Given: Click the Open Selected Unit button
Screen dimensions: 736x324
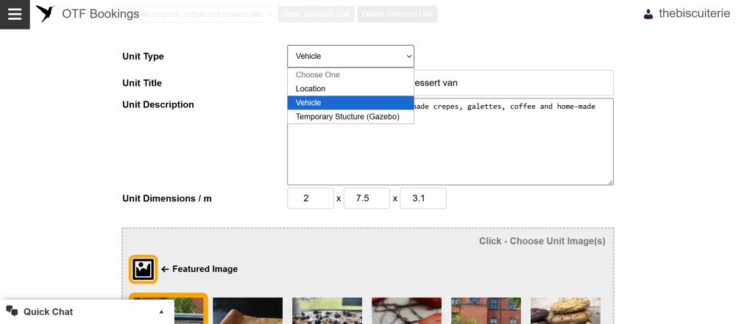Looking at the screenshot, I should tap(316, 15).
